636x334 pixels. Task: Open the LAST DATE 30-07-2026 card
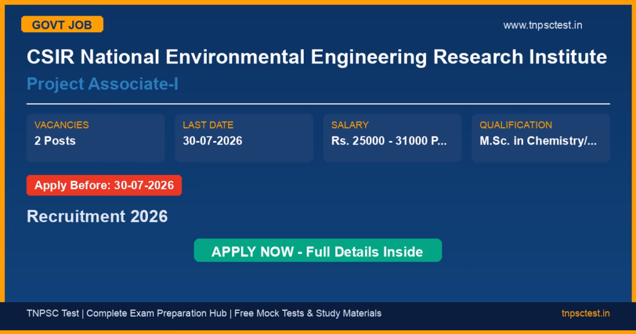pos(243,138)
